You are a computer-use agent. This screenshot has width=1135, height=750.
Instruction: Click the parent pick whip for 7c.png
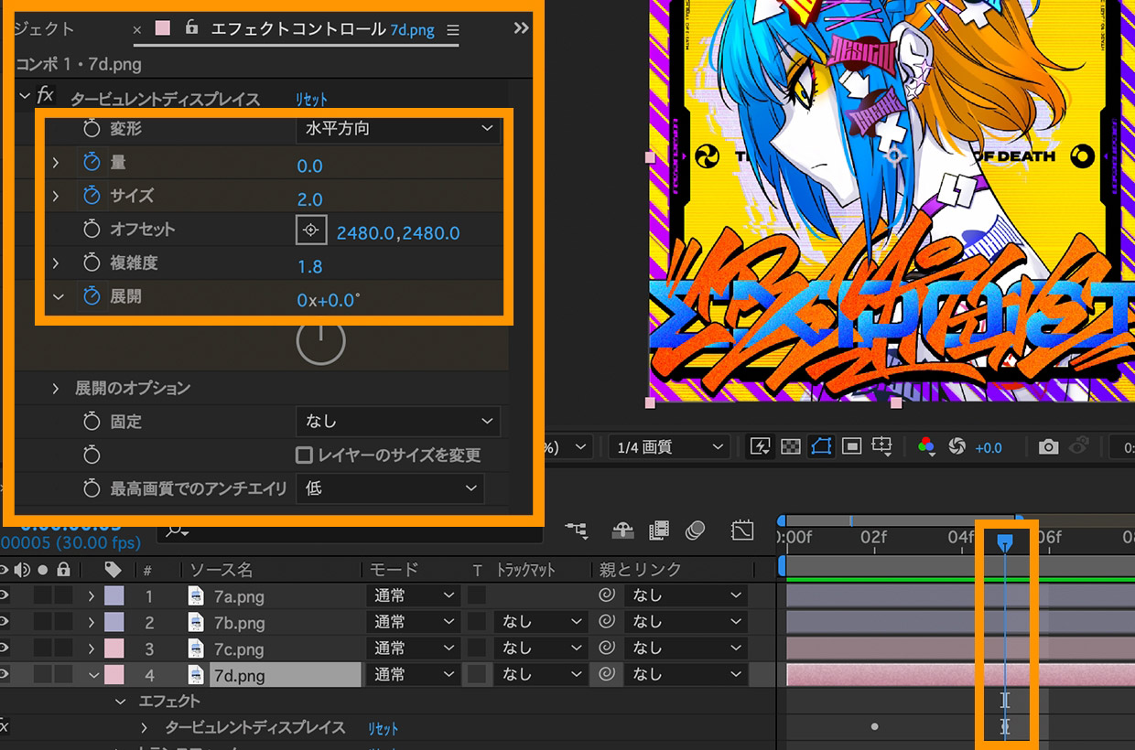[x=606, y=648]
